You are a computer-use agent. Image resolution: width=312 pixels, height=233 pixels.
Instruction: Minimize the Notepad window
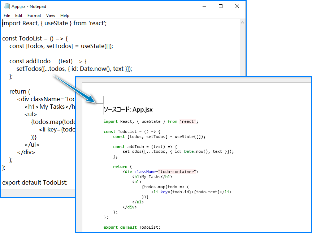pos(204,7)
